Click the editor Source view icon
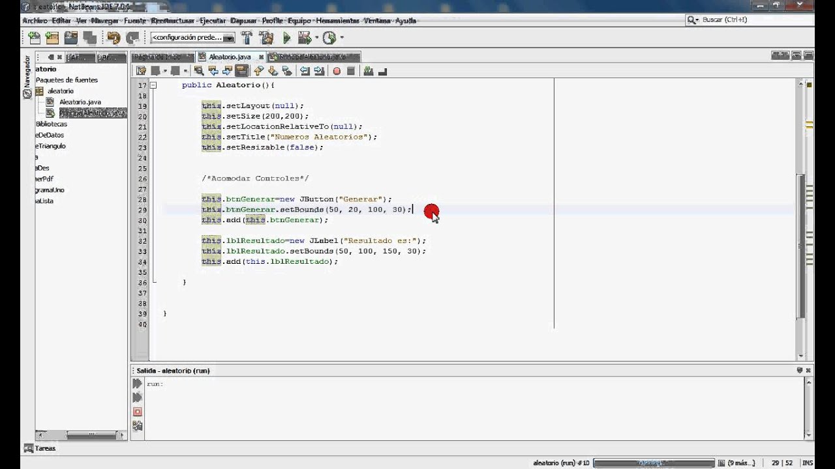The height and width of the screenshot is (469, 835). [x=141, y=70]
